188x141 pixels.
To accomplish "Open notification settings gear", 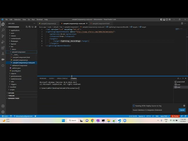I will [184, 106].
